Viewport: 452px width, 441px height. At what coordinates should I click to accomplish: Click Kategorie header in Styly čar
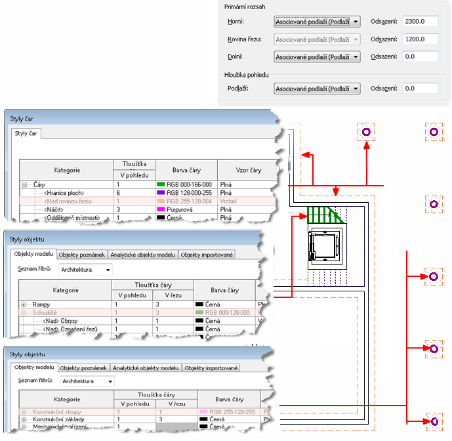(x=67, y=170)
